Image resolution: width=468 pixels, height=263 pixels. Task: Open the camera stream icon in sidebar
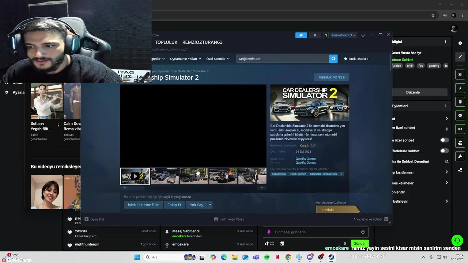[460, 142]
